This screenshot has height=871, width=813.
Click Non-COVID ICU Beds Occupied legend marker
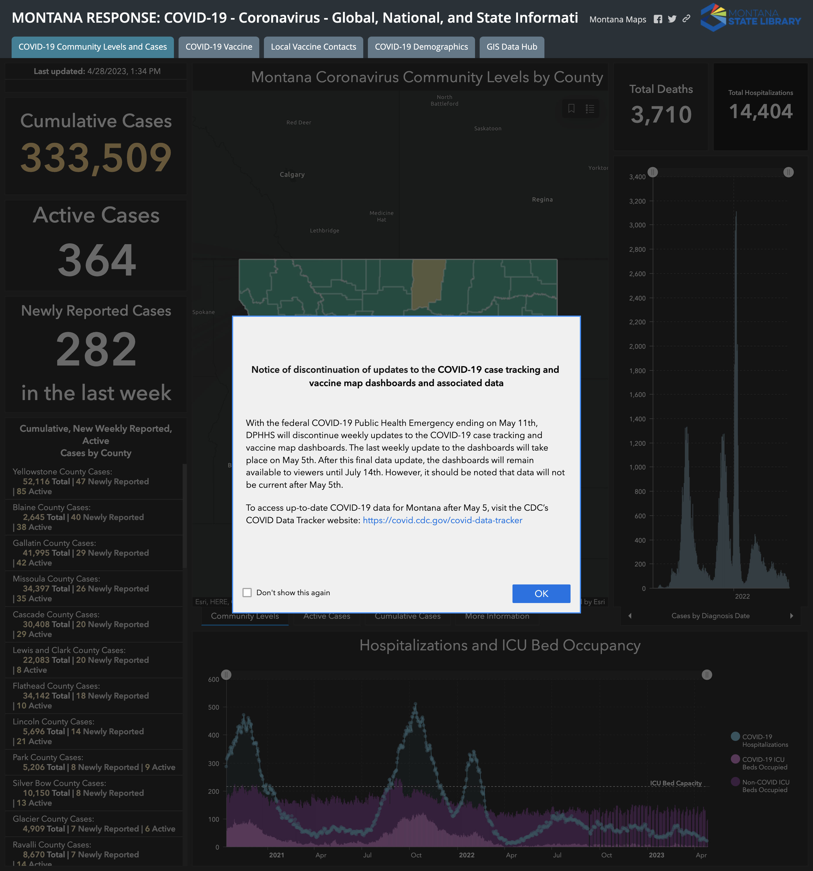point(735,782)
